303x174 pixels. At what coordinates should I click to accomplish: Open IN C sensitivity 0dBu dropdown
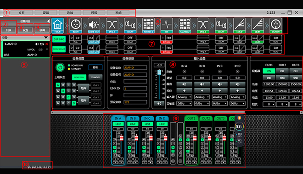[220, 104]
